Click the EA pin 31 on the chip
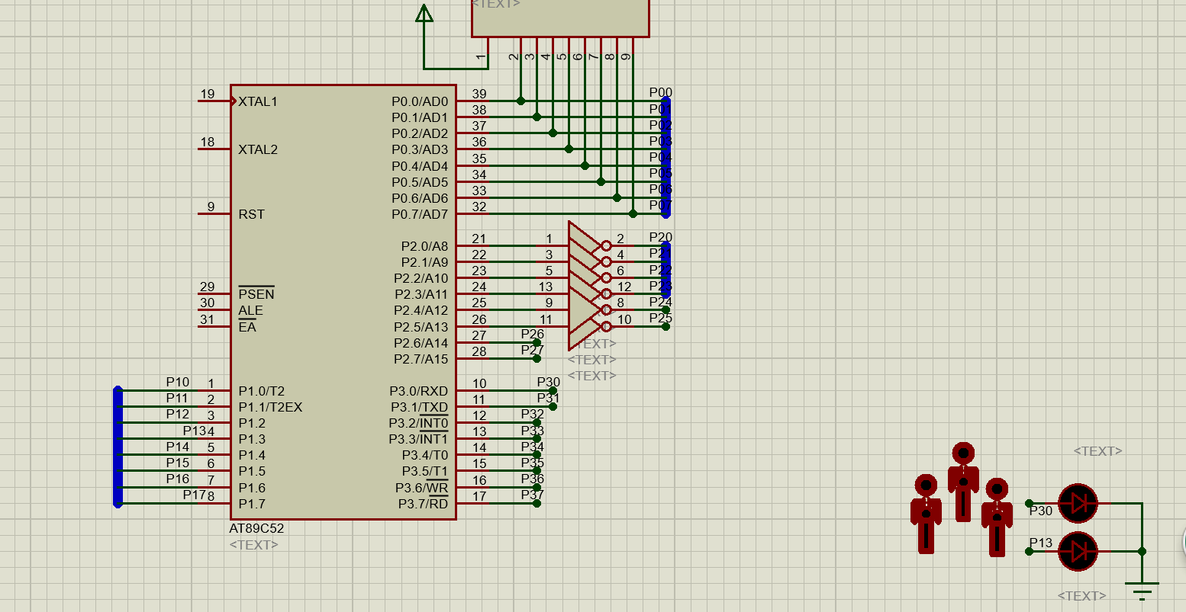1186x612 pixels. [213, 326]
